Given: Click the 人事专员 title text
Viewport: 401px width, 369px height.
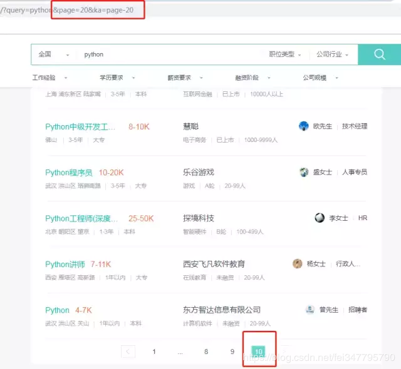Looking at the screenshot, I should [355, 172].
